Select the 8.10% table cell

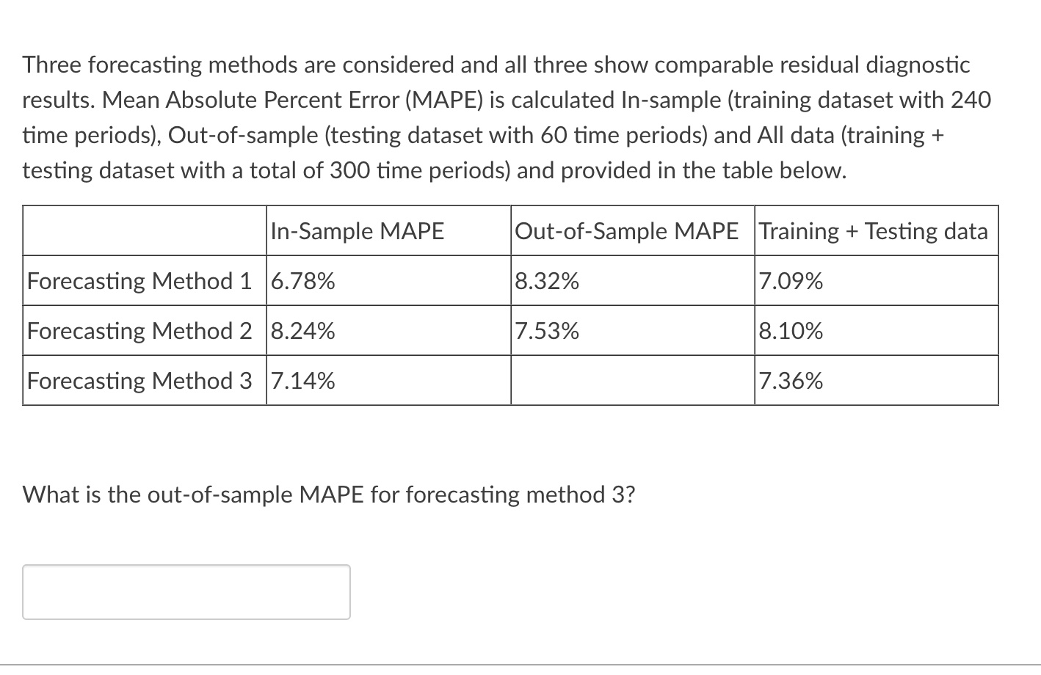pyautogui.click(x=789, y=330)
